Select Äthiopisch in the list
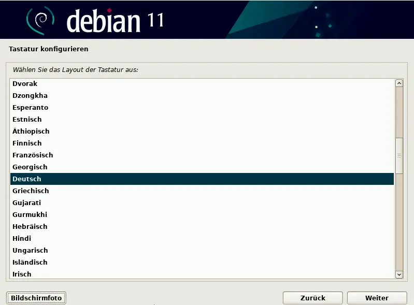The width and height of the screenshot is (414, 305). click(x=31, y=132)
